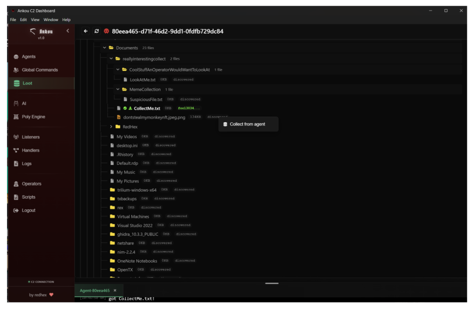The width and height of the screenshot is (473, 309).
Task: Select the CollectMe.txt file
Action: pyautogui.click(x=147, y=108)
